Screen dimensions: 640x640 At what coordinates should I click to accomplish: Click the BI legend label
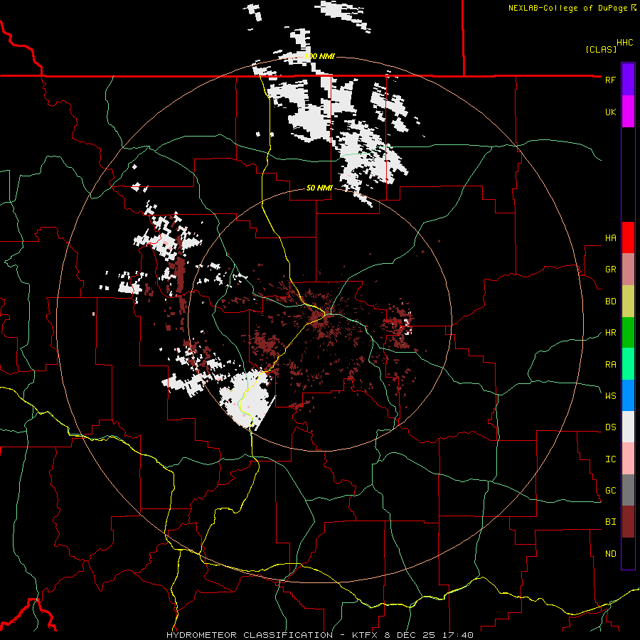(610, 522)
